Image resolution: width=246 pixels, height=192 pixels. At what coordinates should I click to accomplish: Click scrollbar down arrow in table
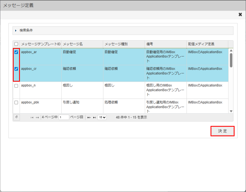coord(231,111)
